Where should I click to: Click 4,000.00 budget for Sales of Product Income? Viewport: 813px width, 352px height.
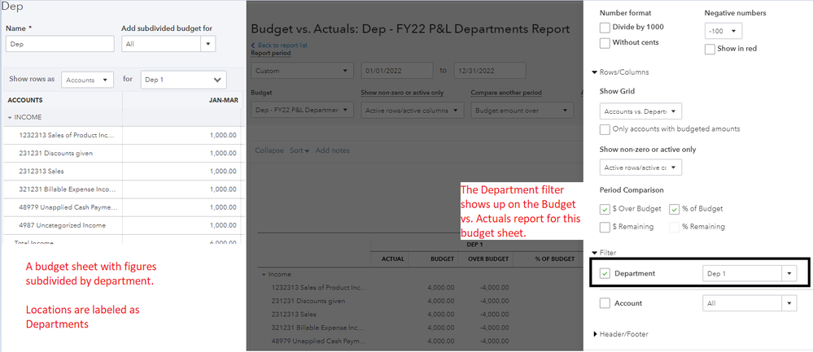pyautogui.click(x=441, y=287)
